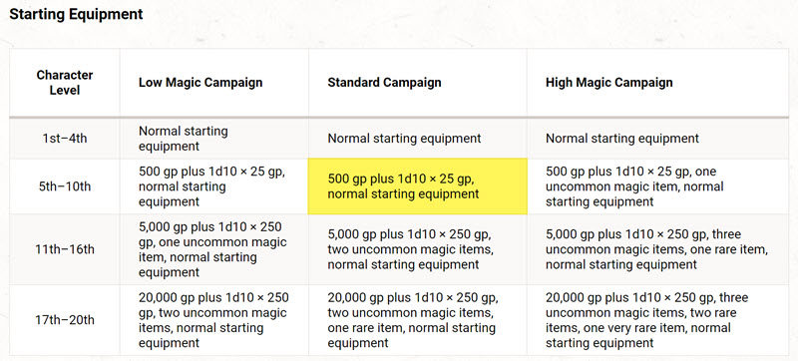
Task: Click Low Magic cell for 1st–4th level
Action: point(214,139)
